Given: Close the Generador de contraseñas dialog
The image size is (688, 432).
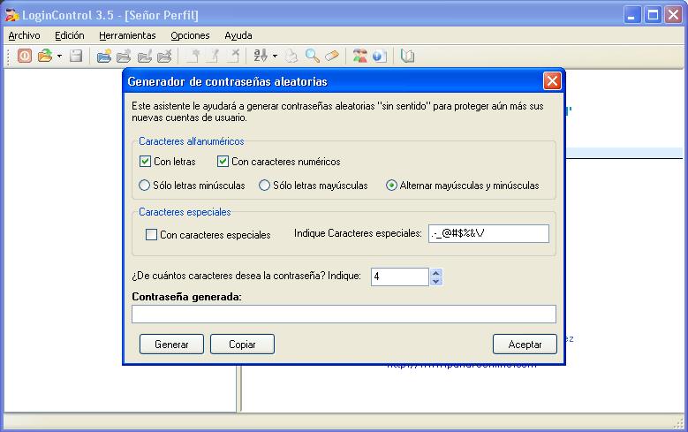Looking at the screenshot, I should (552, 80).
